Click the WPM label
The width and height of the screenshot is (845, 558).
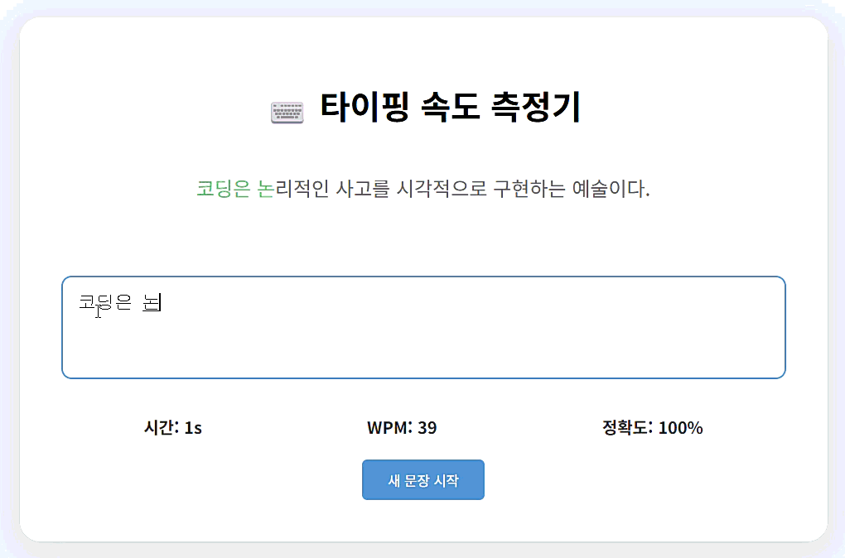[x=386, y=428]
